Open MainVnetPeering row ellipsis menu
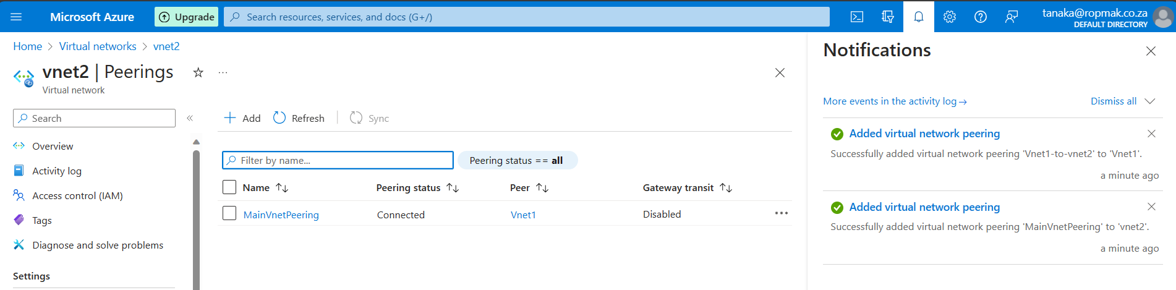 click(x=782, y=213)
